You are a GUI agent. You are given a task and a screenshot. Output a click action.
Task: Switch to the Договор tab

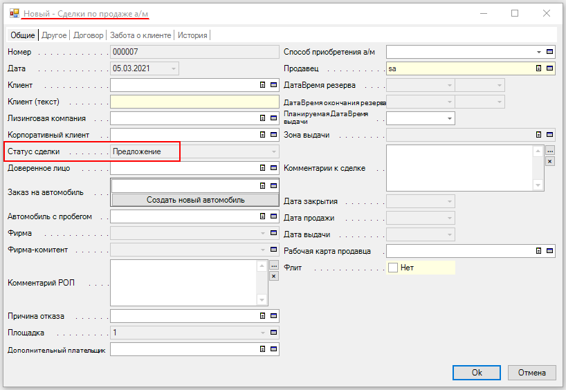88,35
